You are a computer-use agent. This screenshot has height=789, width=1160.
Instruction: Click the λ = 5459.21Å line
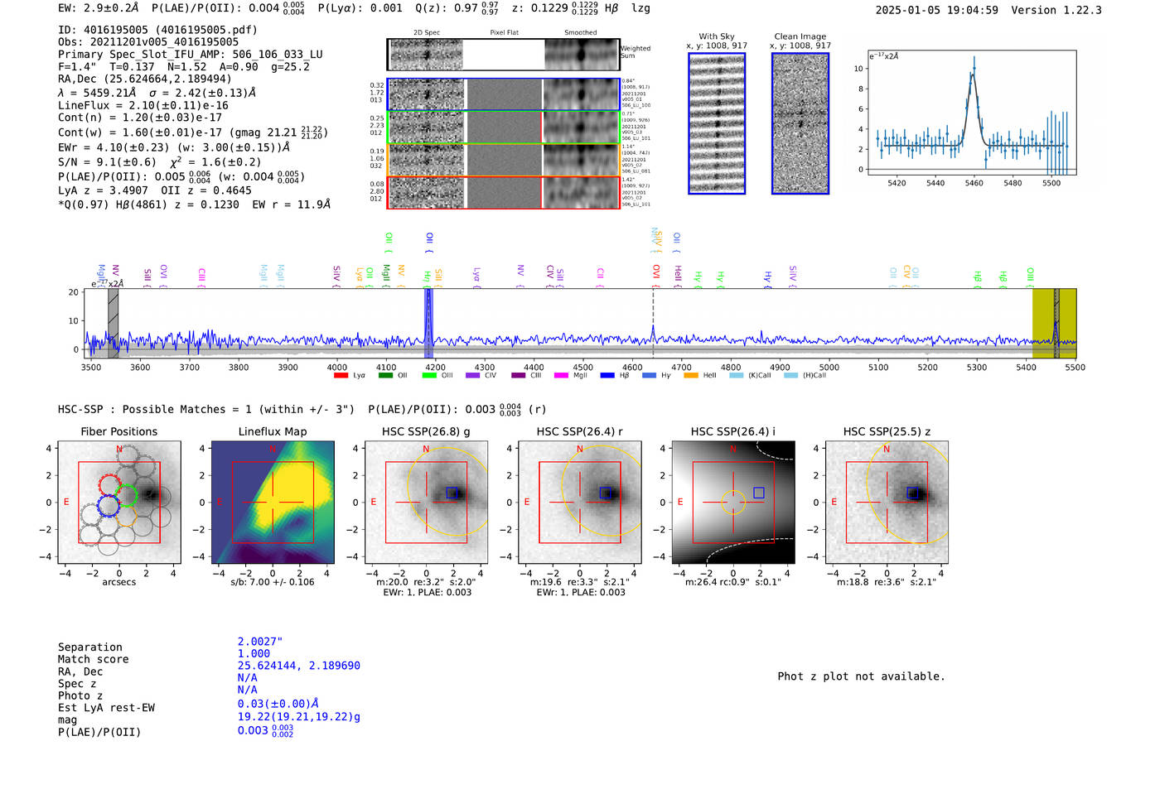157,93
